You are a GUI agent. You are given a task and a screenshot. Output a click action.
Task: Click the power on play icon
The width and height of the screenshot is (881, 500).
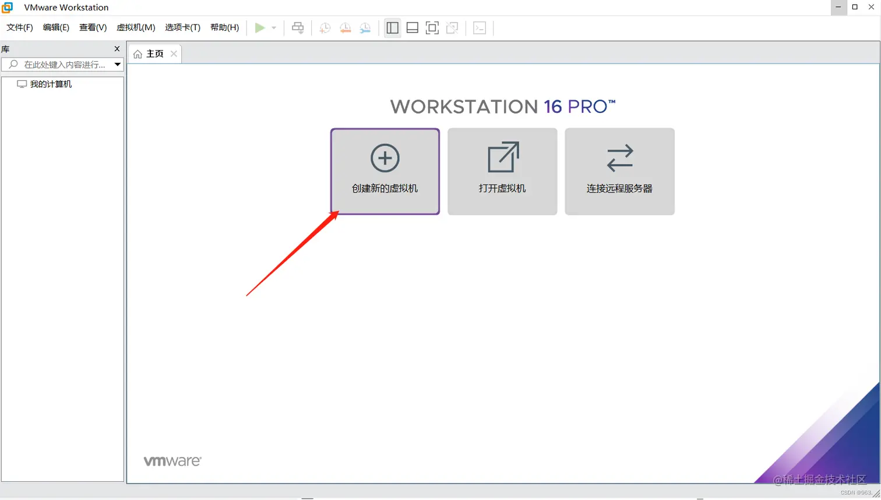coord(260,28)
